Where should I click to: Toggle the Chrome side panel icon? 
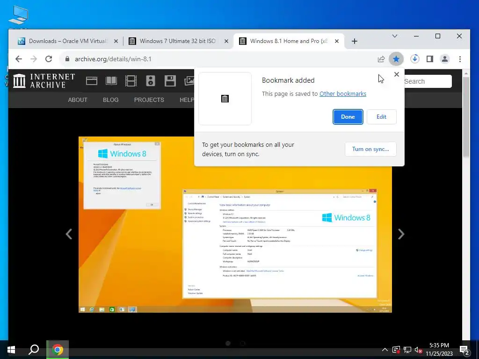pyautogui.click(x=429, y=59)
